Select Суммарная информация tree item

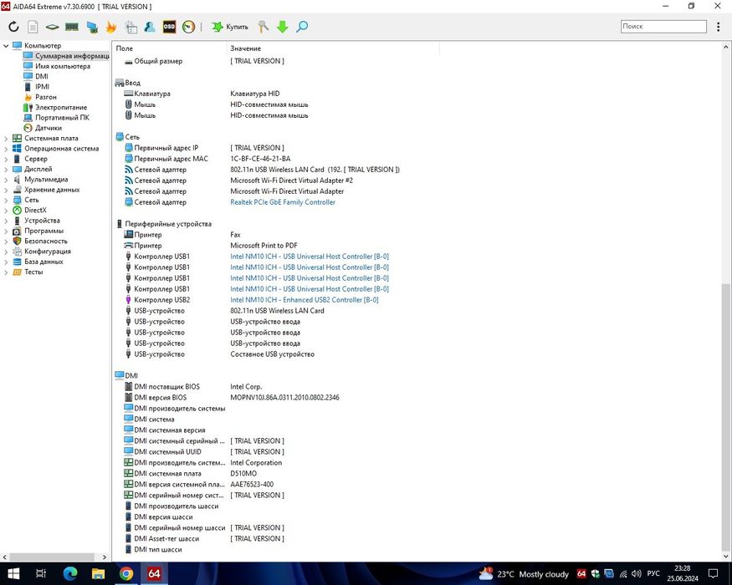coord(66,56)
